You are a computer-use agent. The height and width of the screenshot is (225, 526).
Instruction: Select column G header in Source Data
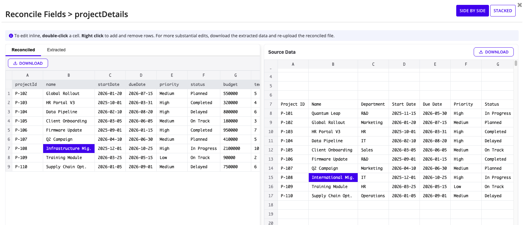coord(498,64)
